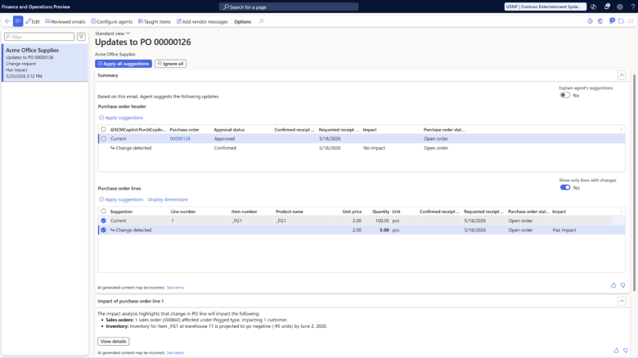
Task: Click the bold 5.00 quantity cell
Action: pos(384,230)
